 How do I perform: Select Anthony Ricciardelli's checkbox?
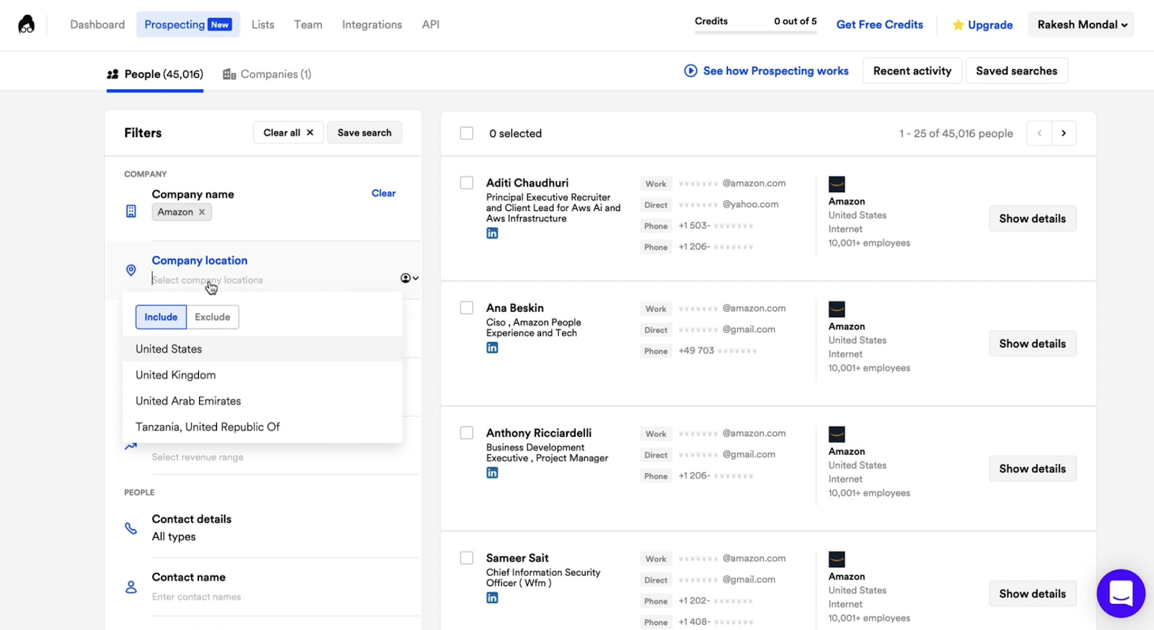[467, 433]
